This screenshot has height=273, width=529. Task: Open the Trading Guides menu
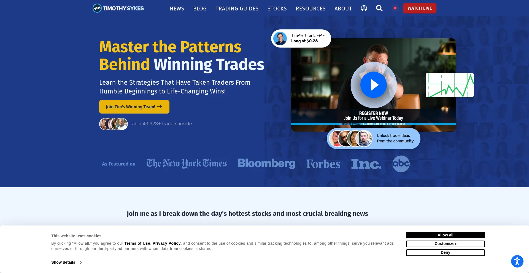[237, 9]
